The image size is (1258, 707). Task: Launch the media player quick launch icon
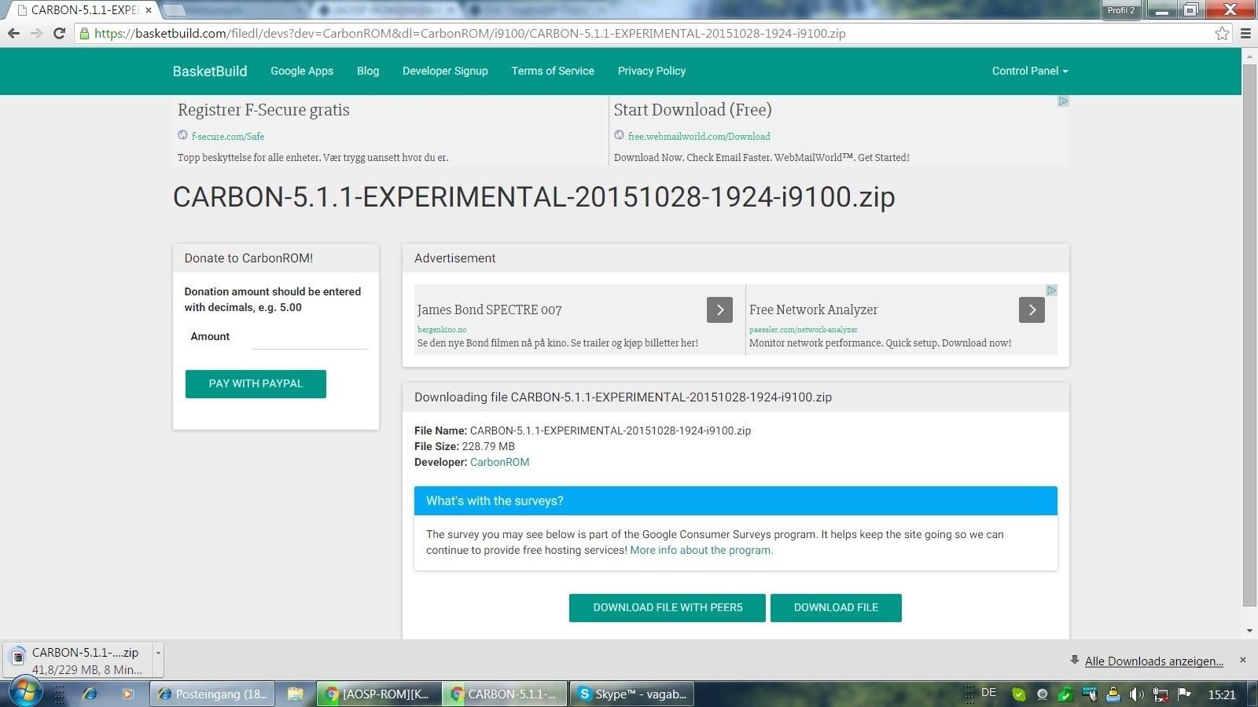click(x=127, y=694)
